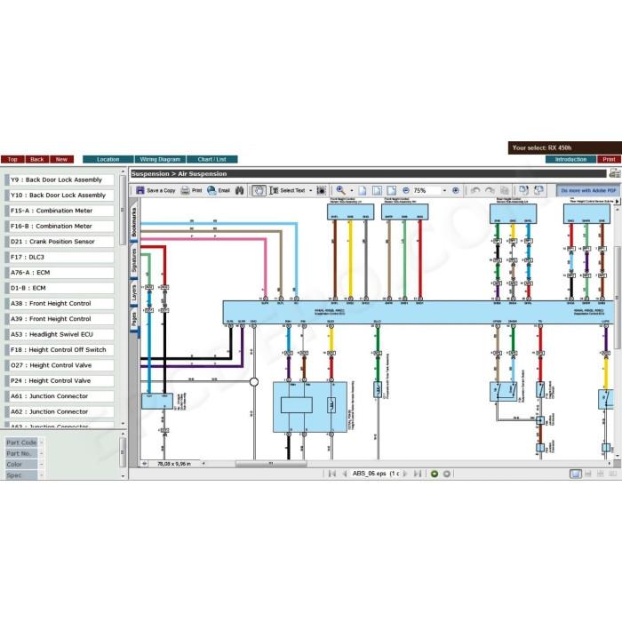Open the Layers side tab
The width and height of the screenshot is (622, 622).
point(134,292)
